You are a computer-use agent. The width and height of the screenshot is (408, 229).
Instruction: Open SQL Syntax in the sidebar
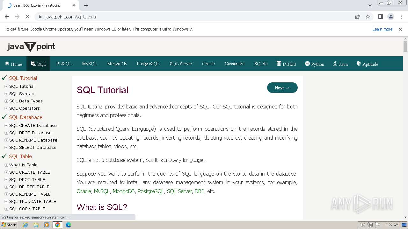(21, 94)
